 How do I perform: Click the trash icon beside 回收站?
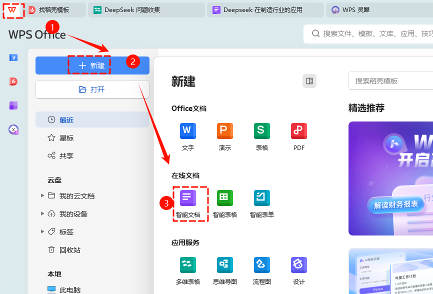pos(51,249)
